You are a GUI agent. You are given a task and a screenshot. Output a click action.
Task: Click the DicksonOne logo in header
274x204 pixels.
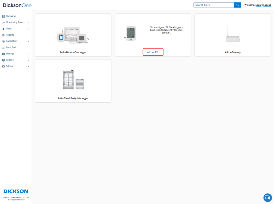tap(17, 5)
